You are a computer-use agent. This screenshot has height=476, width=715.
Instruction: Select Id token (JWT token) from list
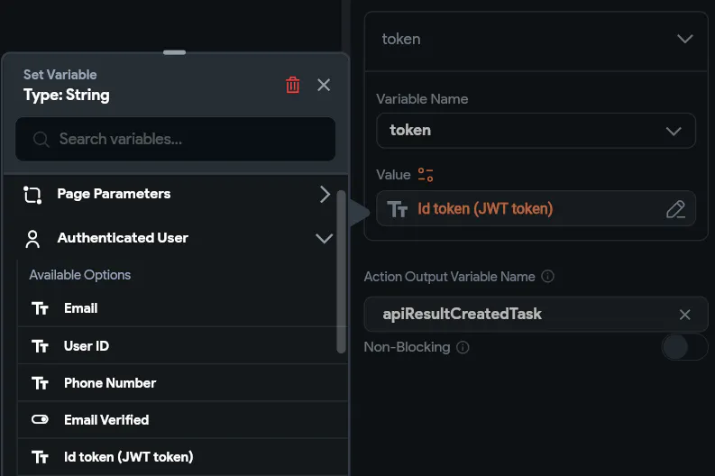(128, 457)
